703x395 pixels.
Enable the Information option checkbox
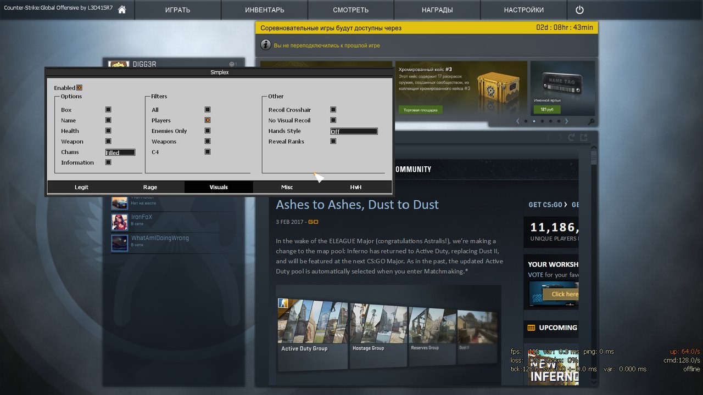pos(108,162)
